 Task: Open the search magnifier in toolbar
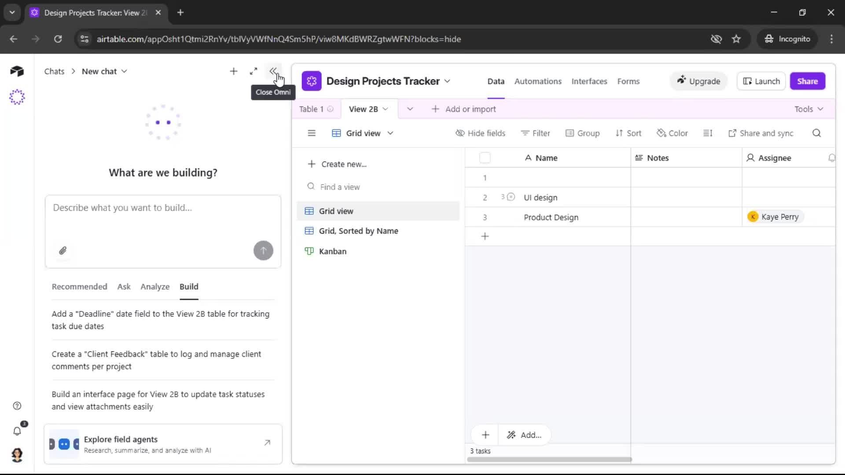coord(817,133)
